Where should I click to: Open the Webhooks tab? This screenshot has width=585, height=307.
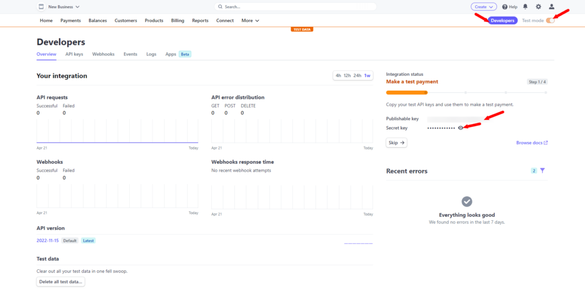pyautogui.click(x=103, y=54)
